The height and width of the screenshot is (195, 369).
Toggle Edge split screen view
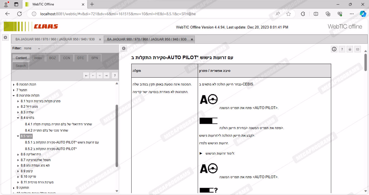click(316, 14)
